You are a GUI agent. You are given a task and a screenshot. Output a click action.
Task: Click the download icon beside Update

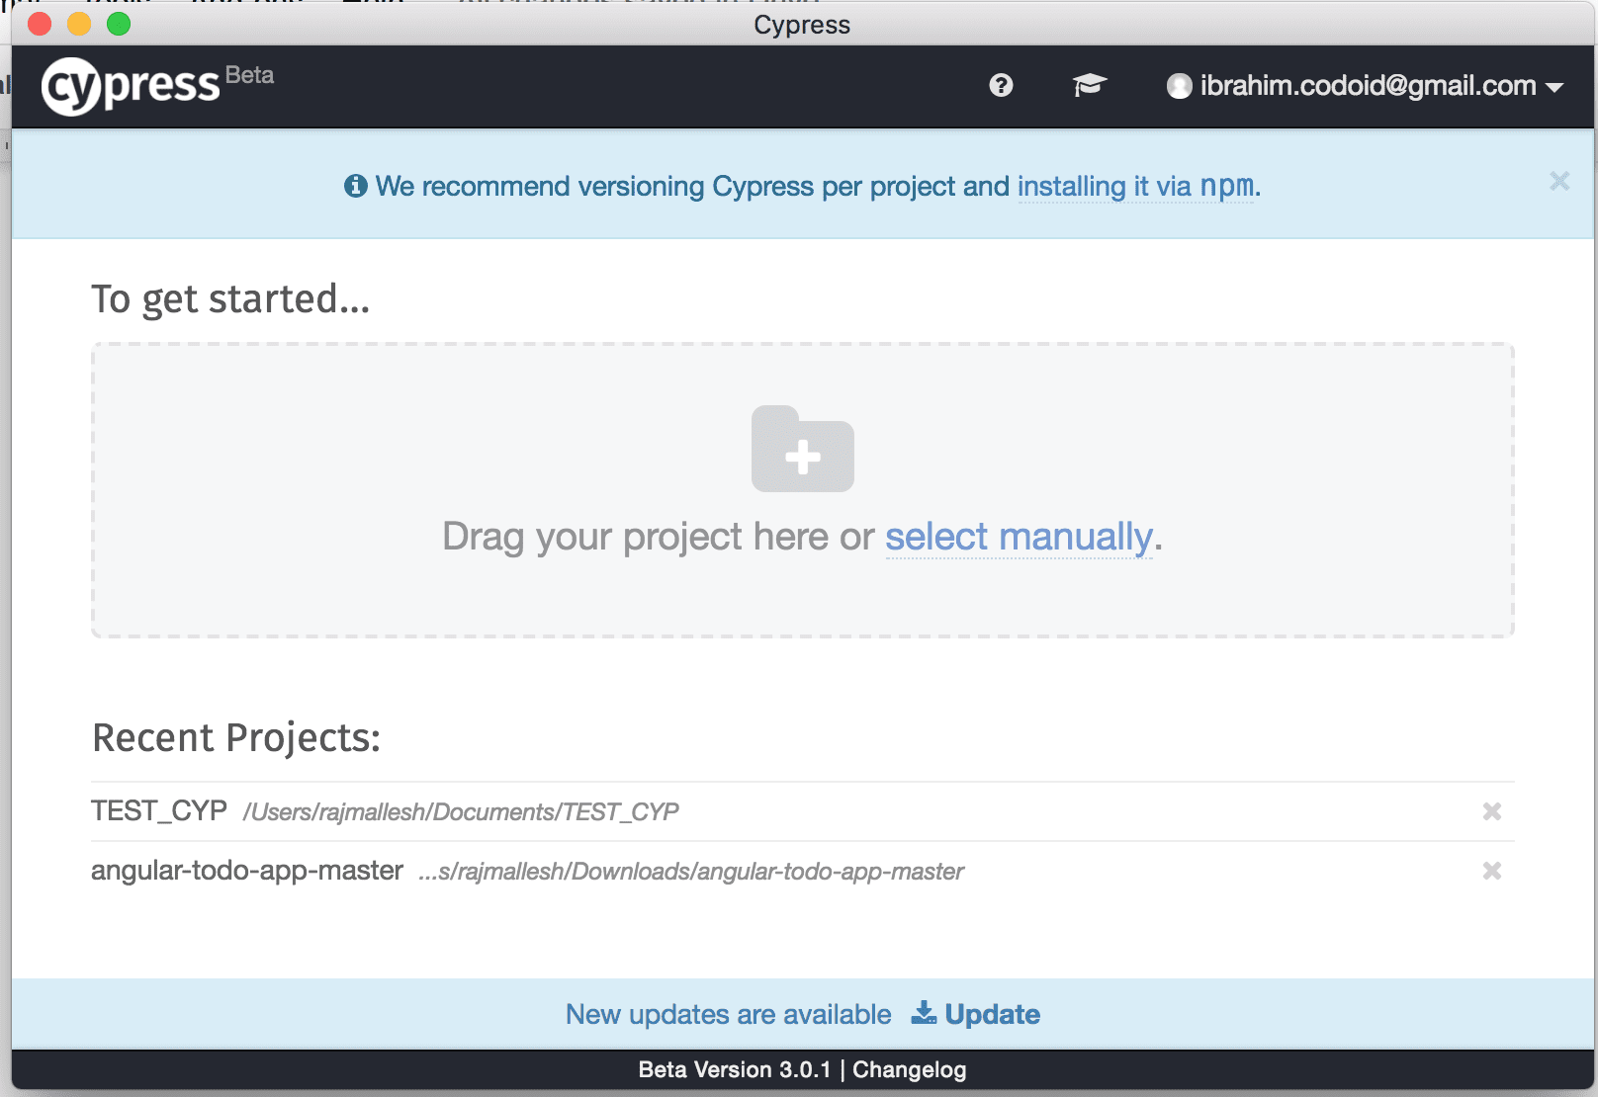(923, 1014)
